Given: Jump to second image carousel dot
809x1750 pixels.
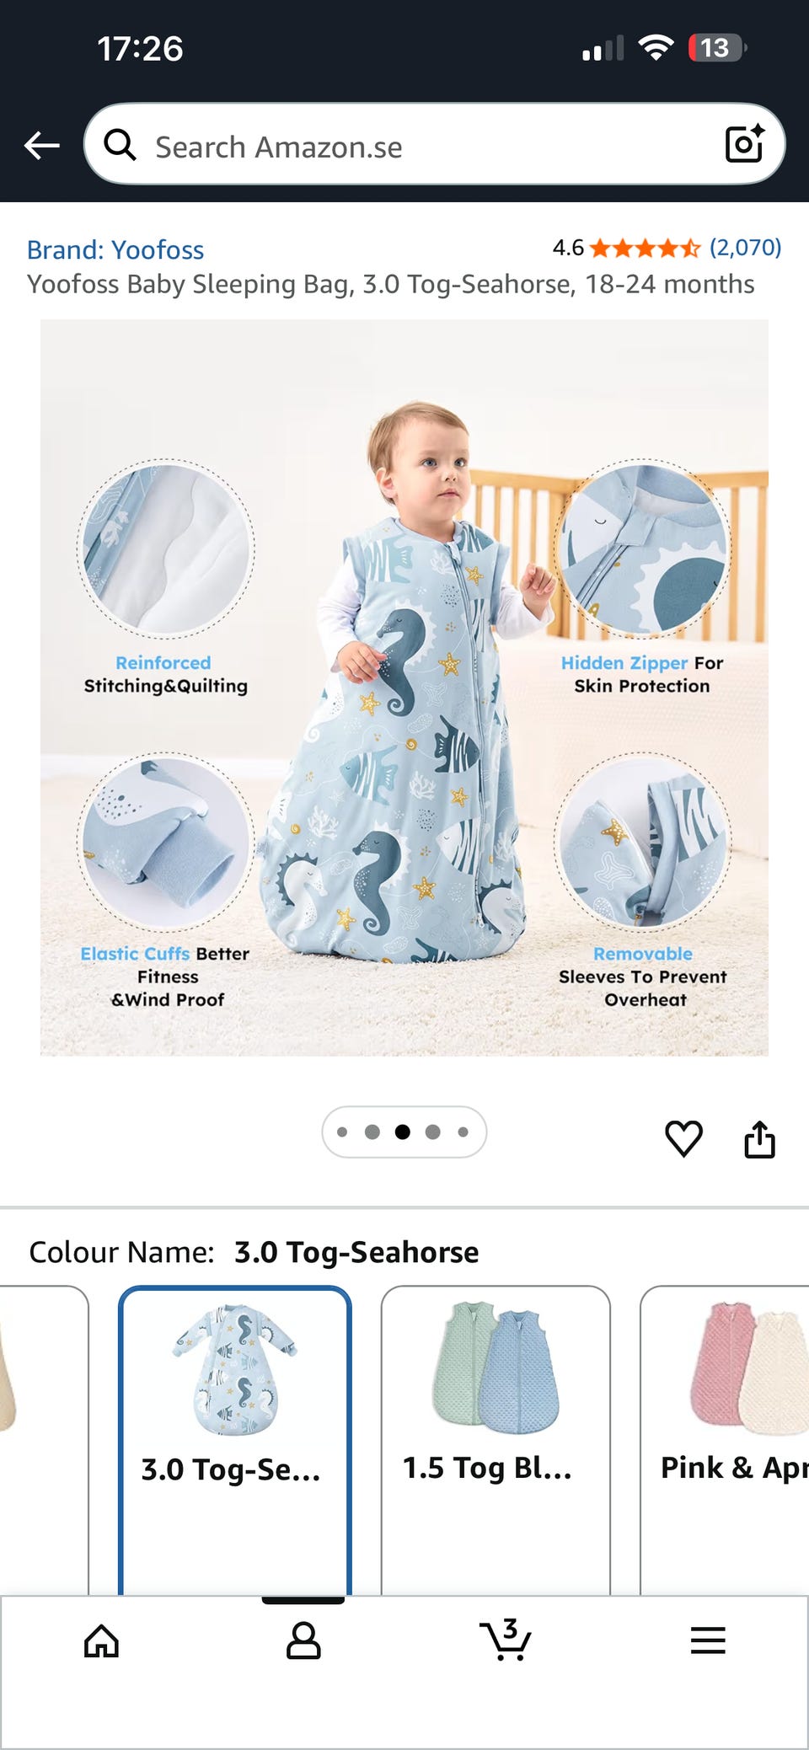Looking at the screenshot, I should (x=372, y=1132).
